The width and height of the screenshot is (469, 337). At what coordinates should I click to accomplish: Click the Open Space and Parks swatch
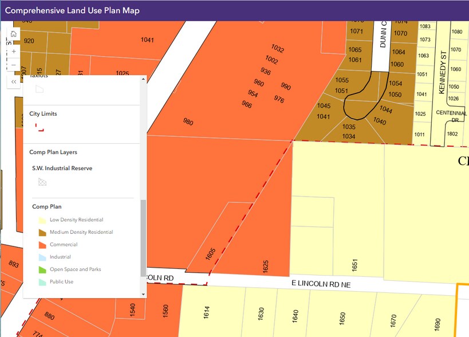point(42,269)
